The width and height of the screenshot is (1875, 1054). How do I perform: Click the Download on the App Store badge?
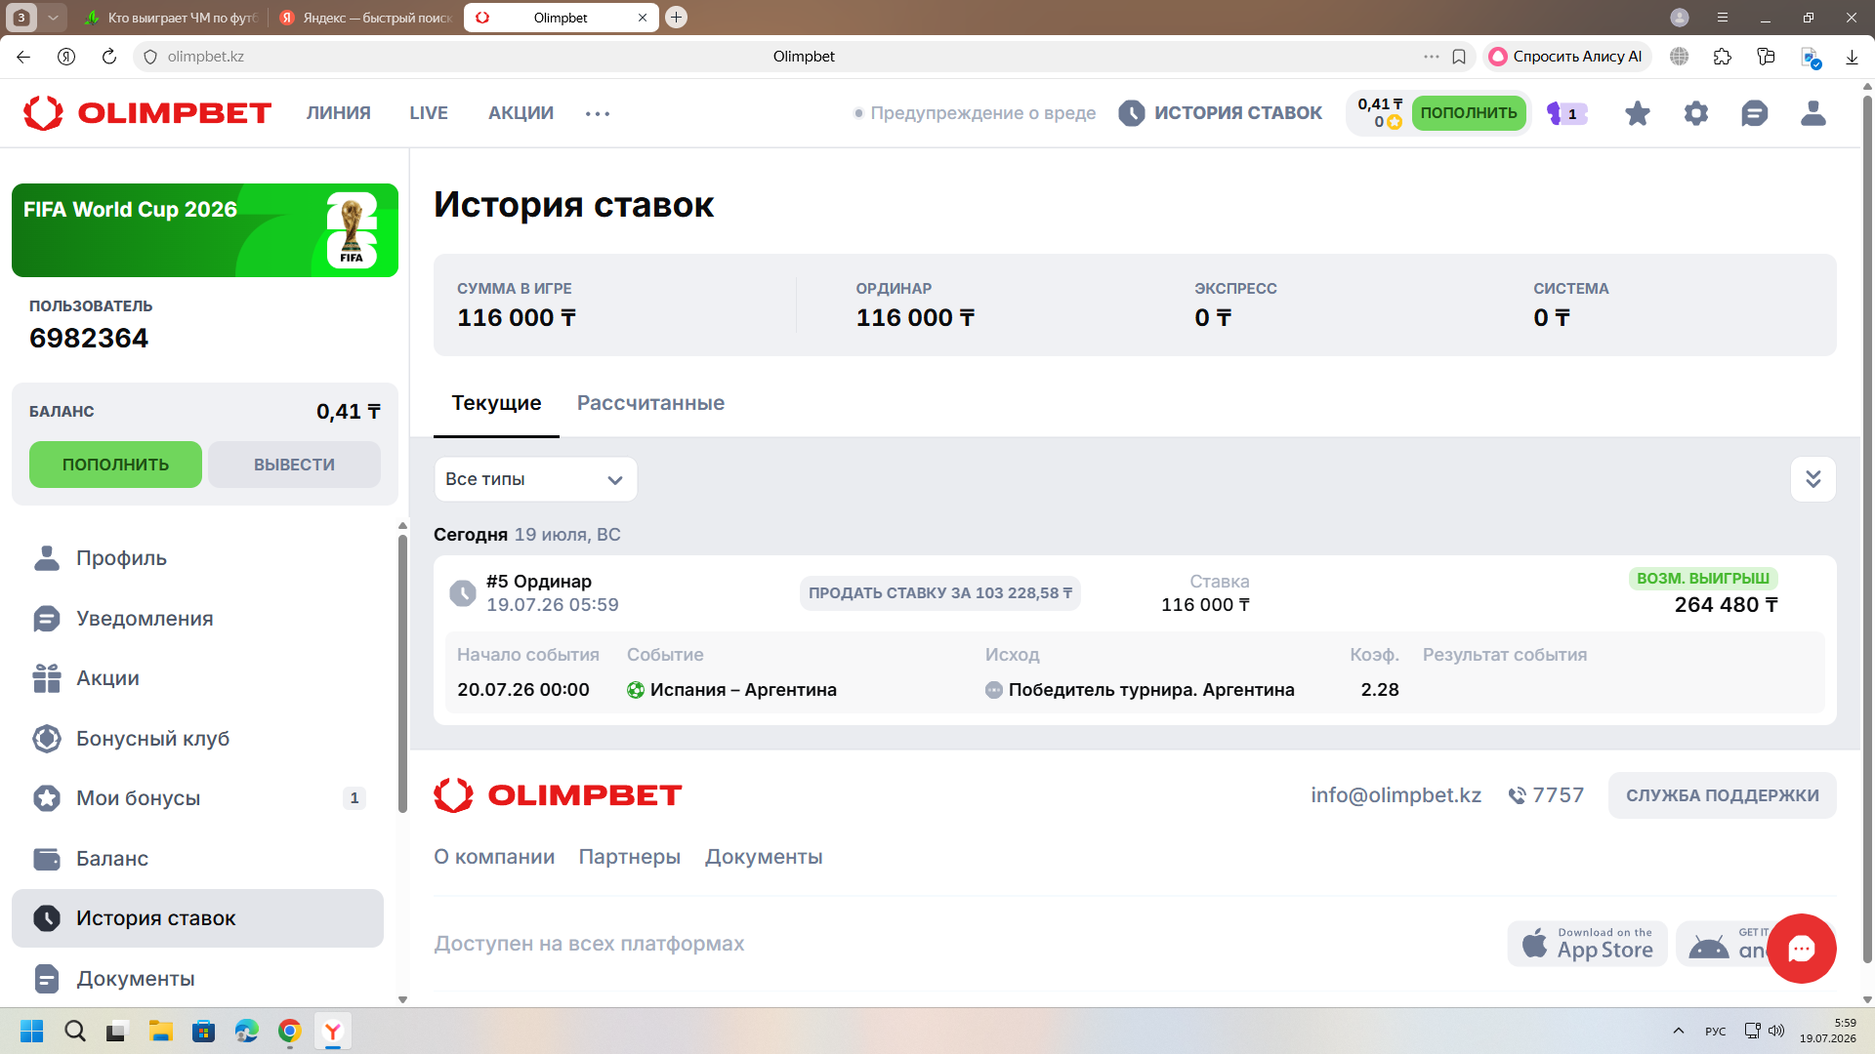click(x=1588, y=944)
